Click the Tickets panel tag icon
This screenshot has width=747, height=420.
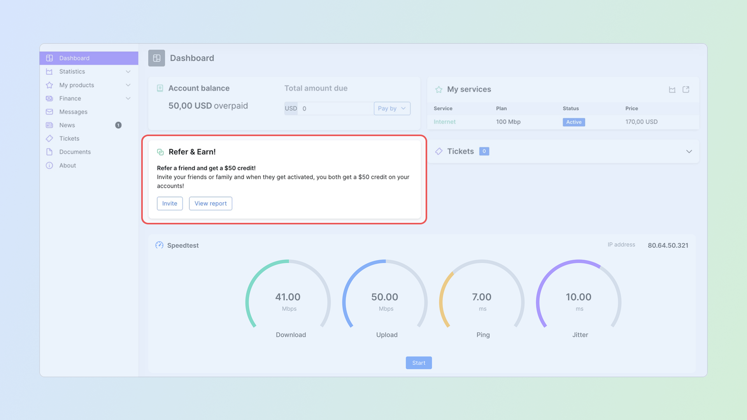pos(439,151)
